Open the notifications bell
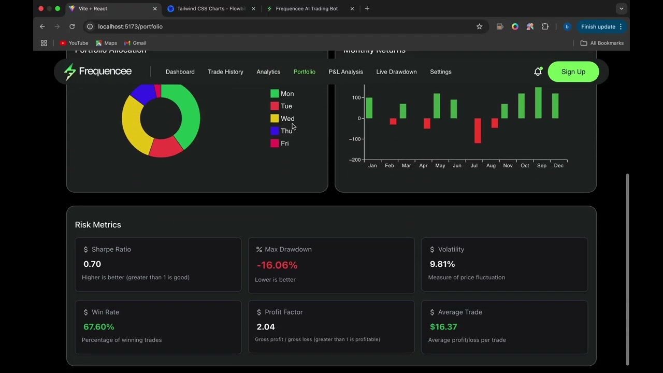The width and height of the screenshot is (663, 373). (x=538, y=71)
